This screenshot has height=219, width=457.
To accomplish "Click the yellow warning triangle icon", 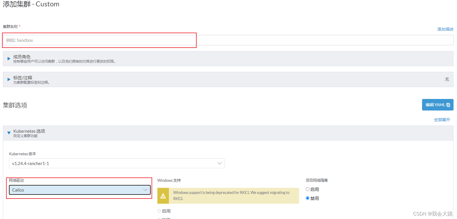I will coord(163,196).
